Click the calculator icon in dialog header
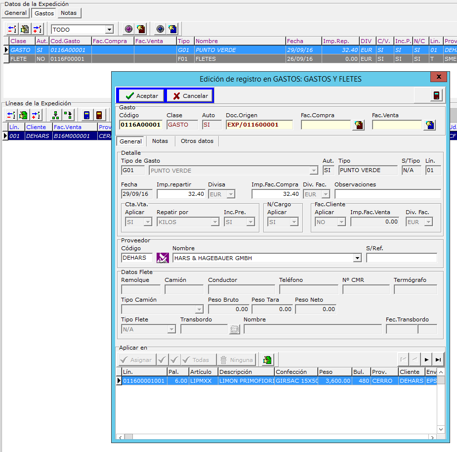This screenshot has width=457, height=452. coord(436,95)
